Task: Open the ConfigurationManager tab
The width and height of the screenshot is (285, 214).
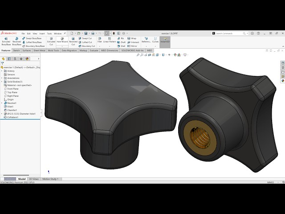Action: [x=15, y=58]
